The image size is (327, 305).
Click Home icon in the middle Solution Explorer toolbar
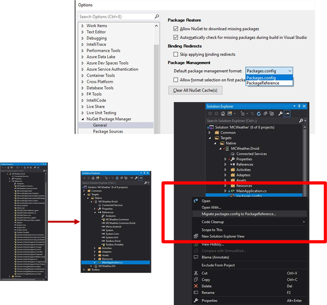coord(93,178)
